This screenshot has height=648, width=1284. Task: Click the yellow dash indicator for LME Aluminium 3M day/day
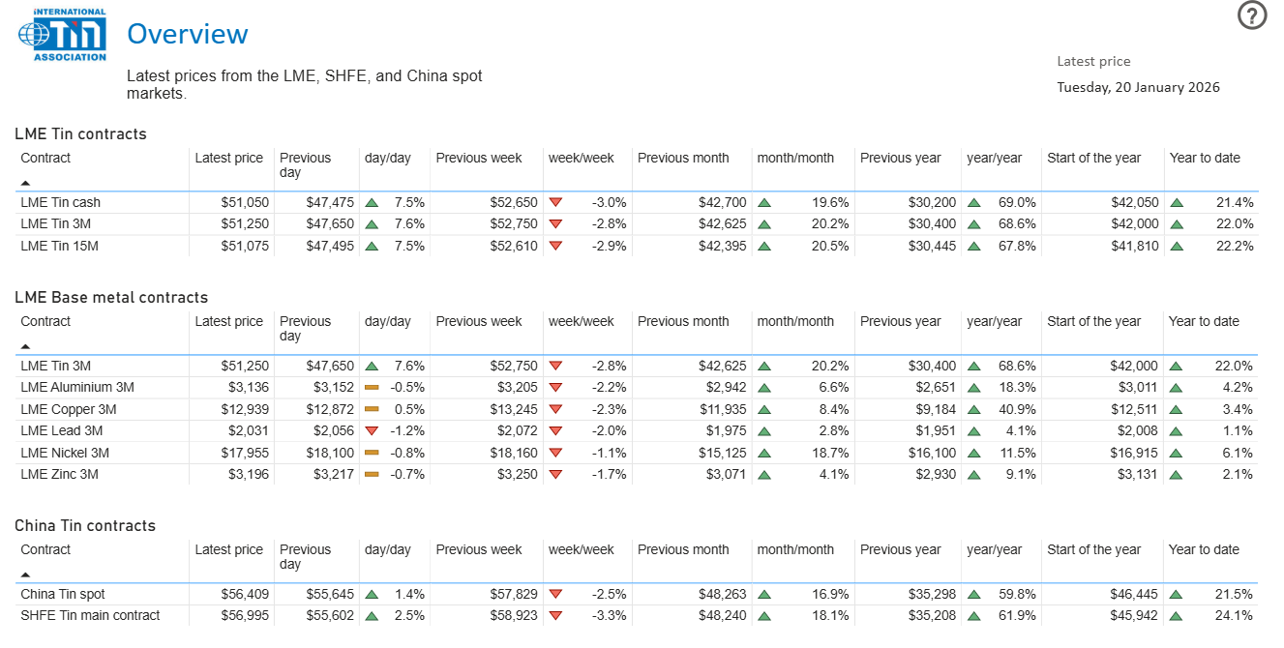pos(371,387)
